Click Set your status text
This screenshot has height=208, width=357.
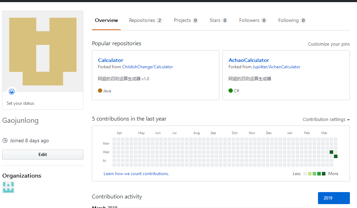[21, 103]
